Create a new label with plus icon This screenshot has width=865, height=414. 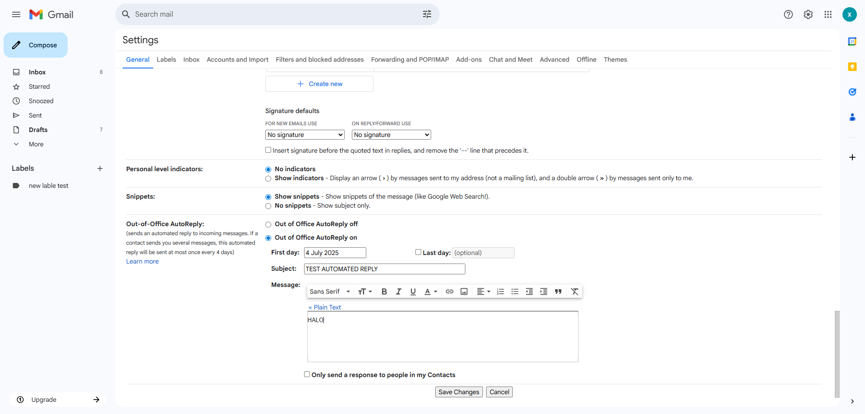(100, 168)
